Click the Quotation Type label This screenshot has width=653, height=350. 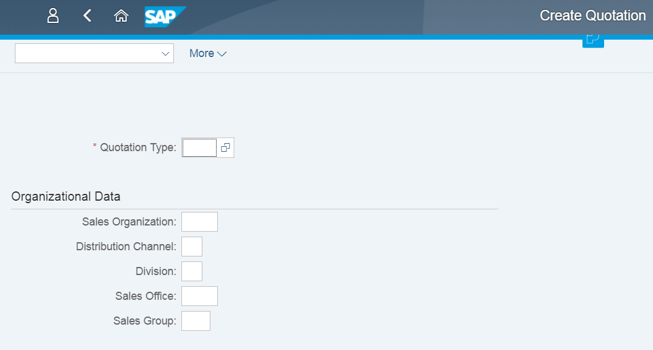tap(137, 147)
